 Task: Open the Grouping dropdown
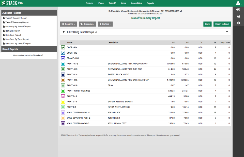(x=87, y=24)
